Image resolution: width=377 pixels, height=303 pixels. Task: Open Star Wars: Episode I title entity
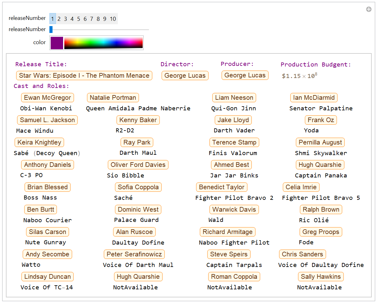pyautogui.click(x=84, y=76)
